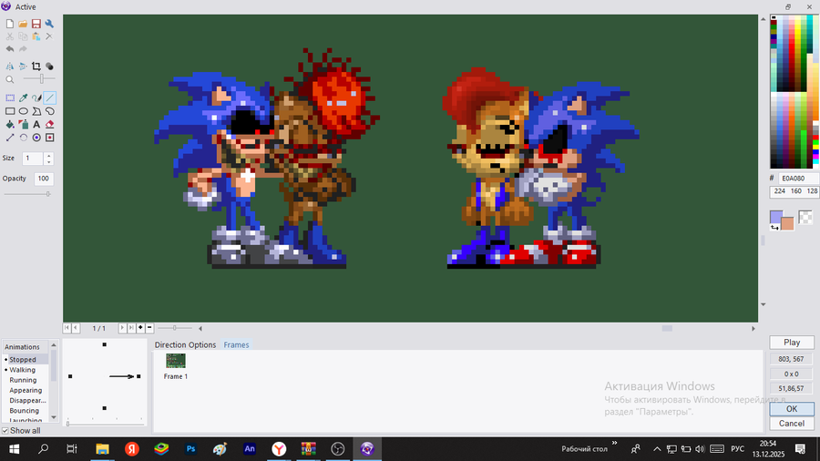Click the Rotate tool icon
The height and width of the screenshot is (461, 820).
pos(23,138)
